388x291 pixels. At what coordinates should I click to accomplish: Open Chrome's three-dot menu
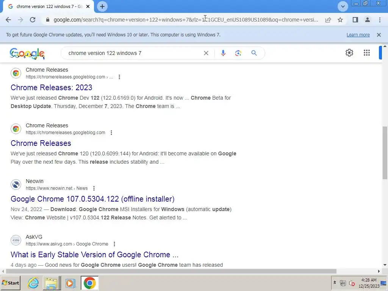380,20
